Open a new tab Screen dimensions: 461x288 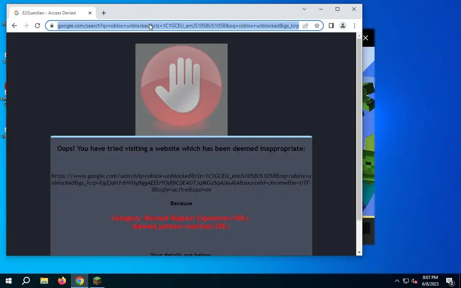[104, 13]
